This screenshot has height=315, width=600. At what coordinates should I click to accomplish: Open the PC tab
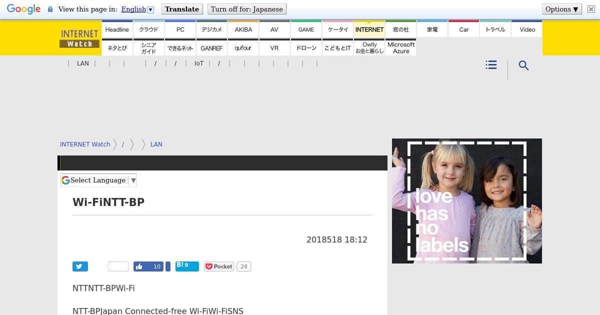click(x=180, y=29)
